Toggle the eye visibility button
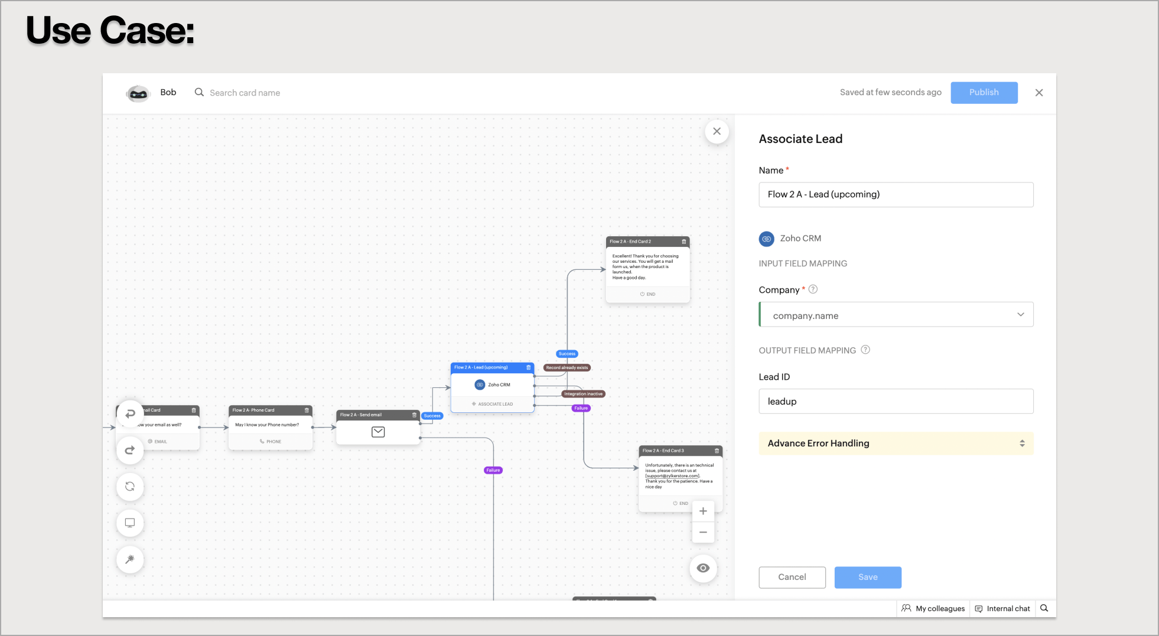 [x=703, y=568]
